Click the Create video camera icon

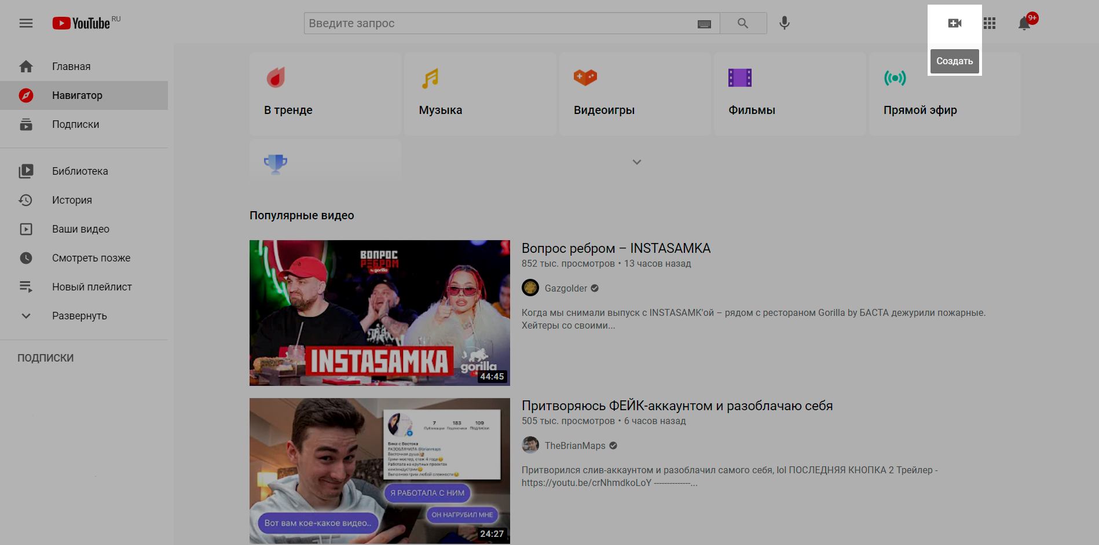point(955,23)
